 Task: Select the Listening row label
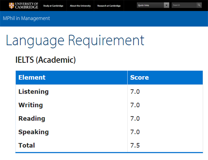34,92
